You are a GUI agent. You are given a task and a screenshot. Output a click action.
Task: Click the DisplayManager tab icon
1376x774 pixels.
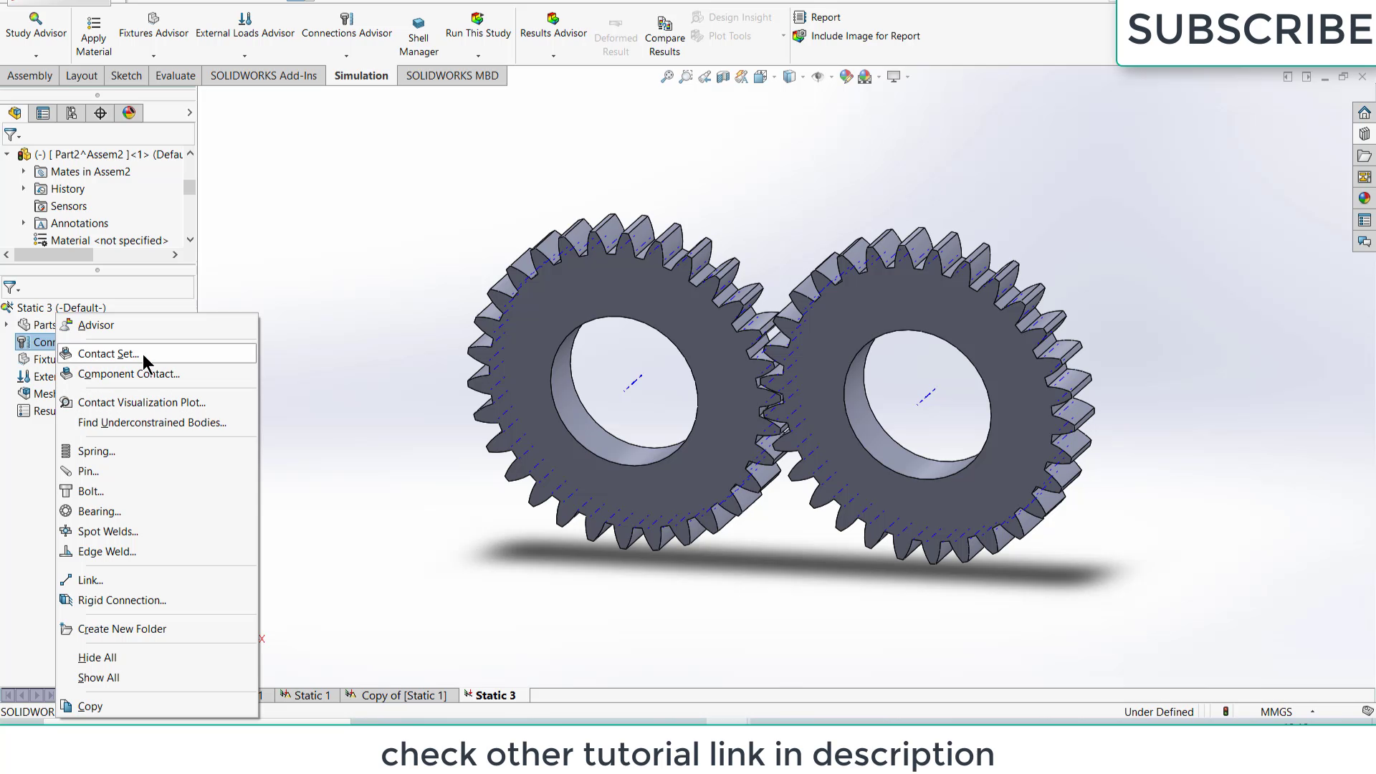click(129, 113)
